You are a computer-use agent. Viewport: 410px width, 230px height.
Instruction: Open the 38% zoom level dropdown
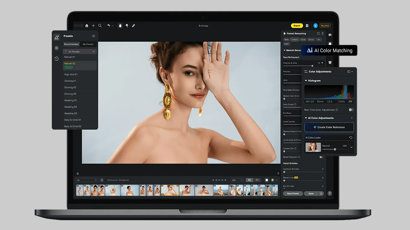[237, 180]
